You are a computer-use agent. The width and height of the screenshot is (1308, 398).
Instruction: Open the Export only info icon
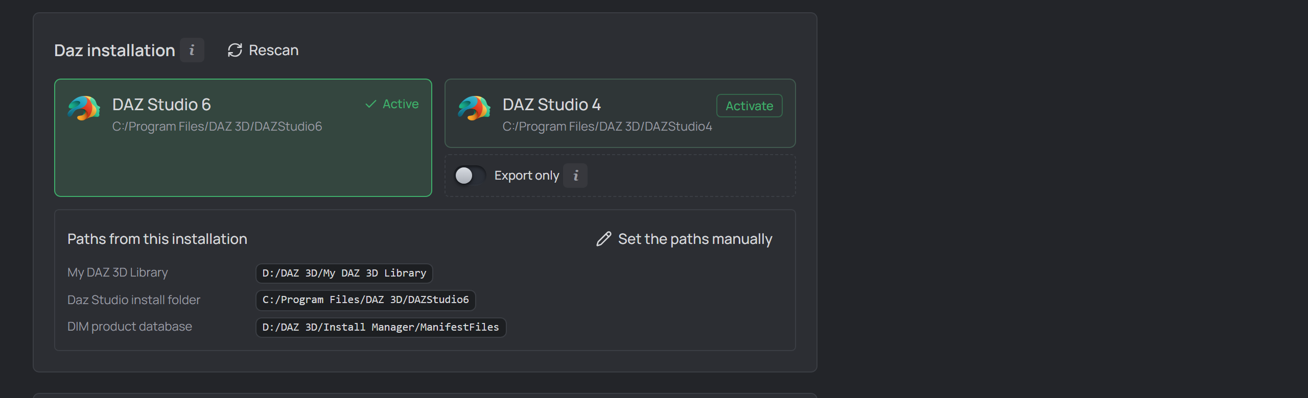click(x=575, y=176)
